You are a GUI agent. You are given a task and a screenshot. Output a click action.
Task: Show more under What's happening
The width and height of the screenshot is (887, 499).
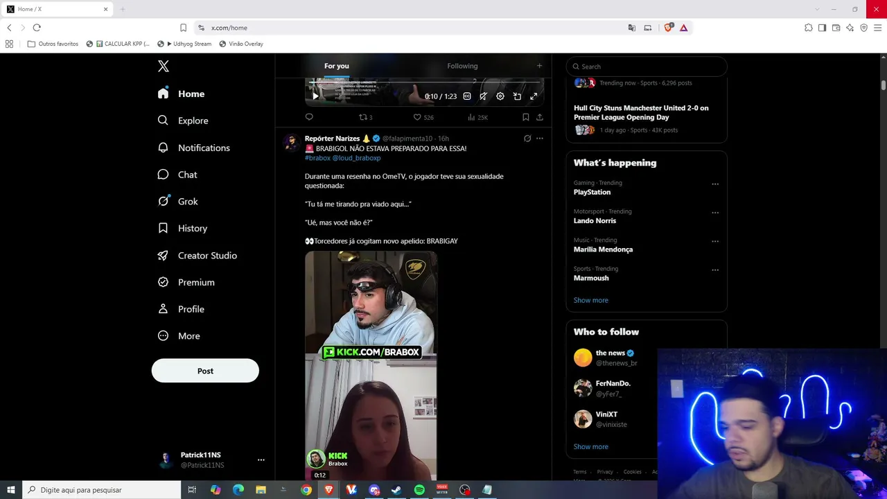590,300
